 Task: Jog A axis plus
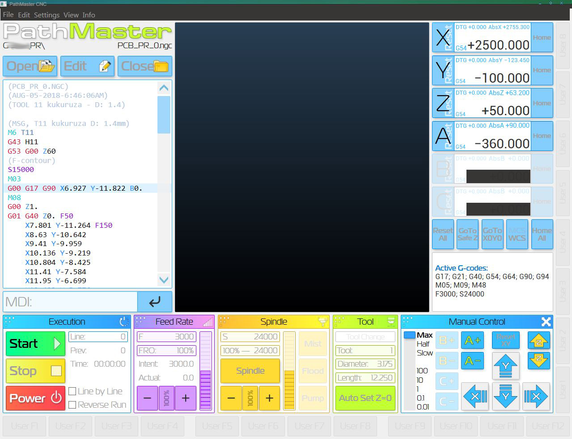[472, 341]
